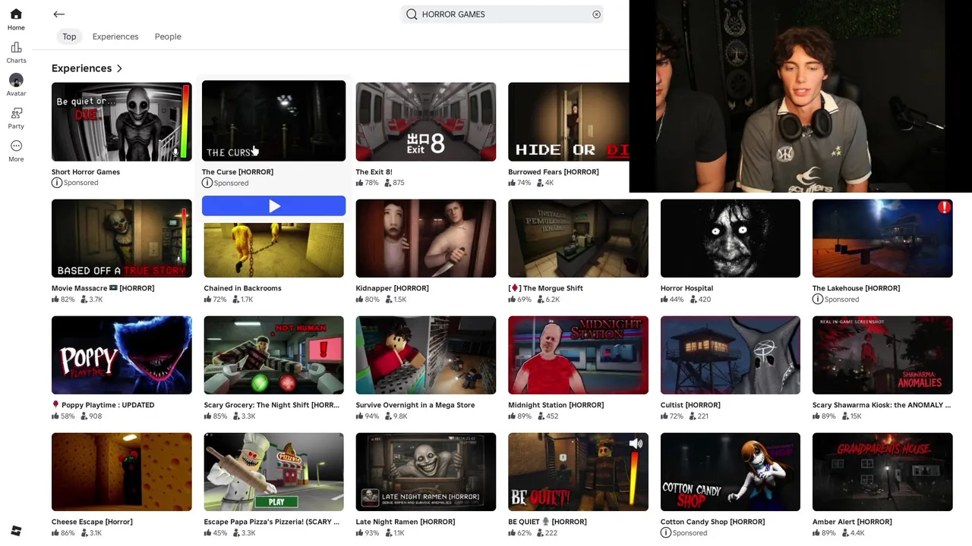Open the Scary Grocery Night Shift thumbnail
972x546 pixels.
[273, 355]
